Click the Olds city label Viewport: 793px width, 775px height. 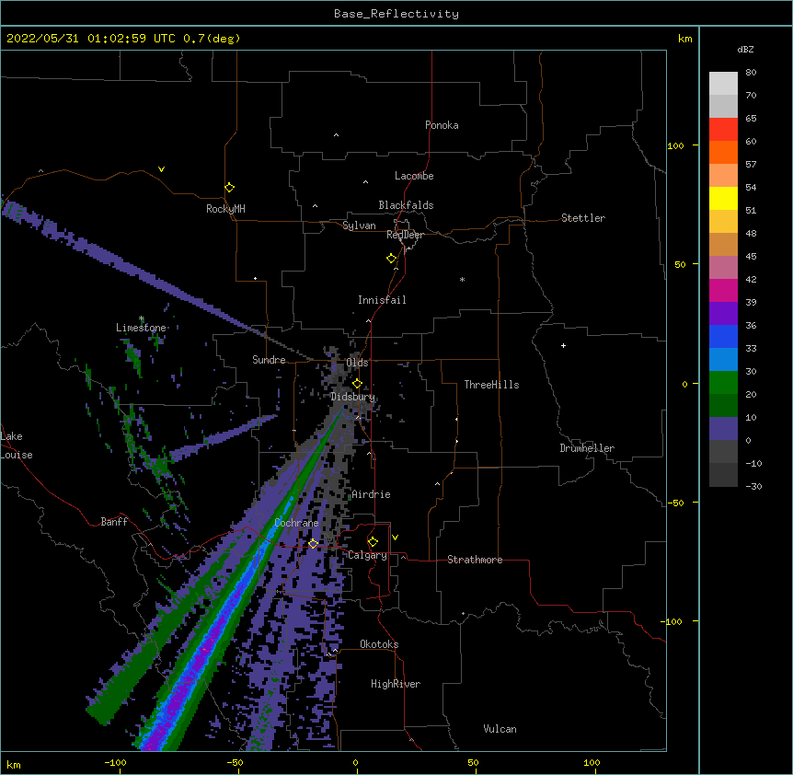pos(357,363)
